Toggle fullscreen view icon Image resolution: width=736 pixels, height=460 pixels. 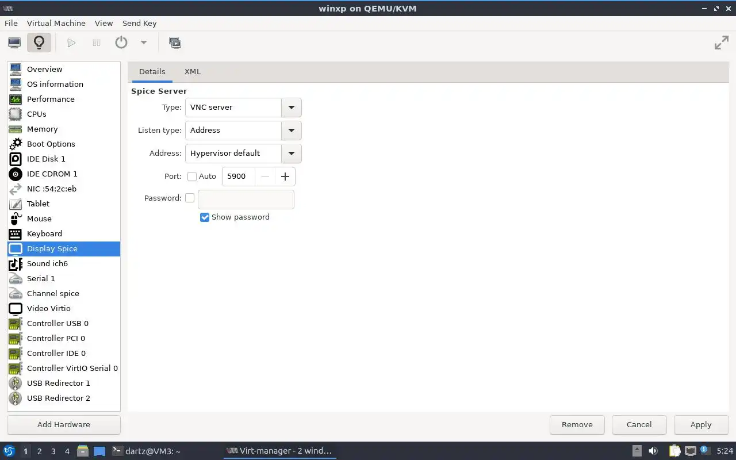721,43
